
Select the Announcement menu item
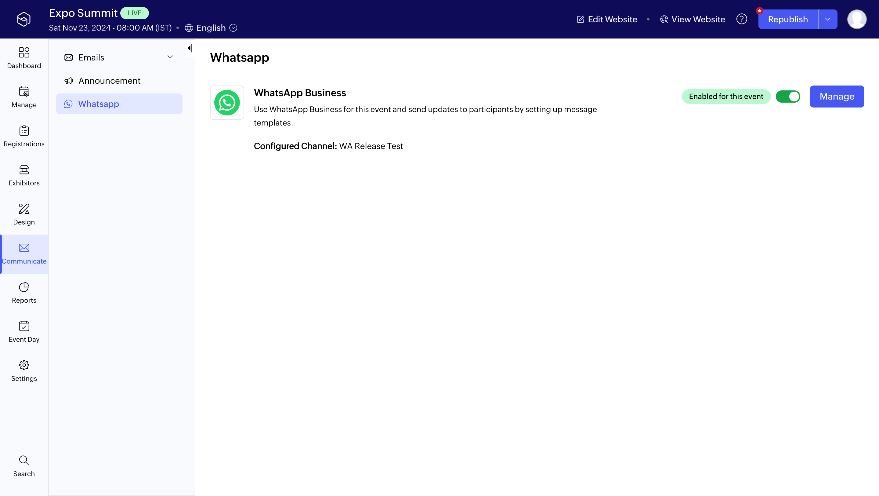tap(109, 81)
